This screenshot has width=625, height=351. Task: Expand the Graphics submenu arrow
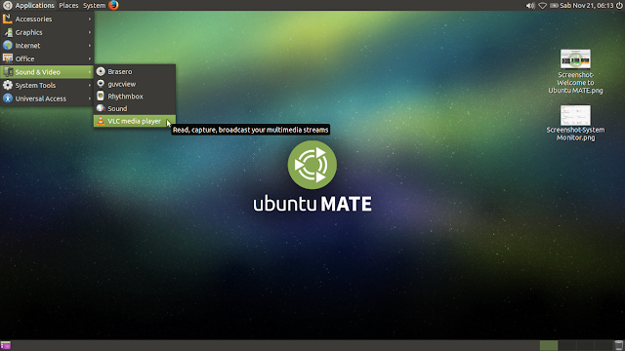tap(90, 32)
